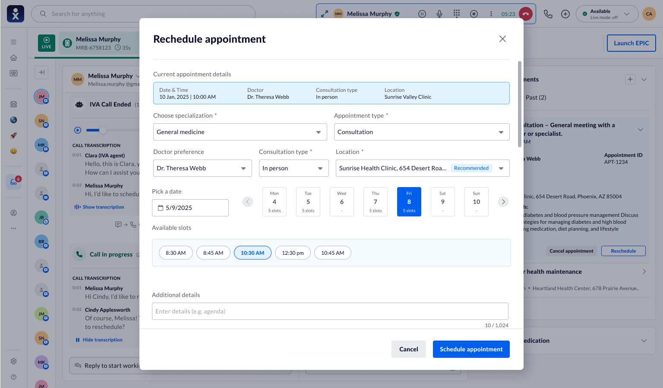Pause the call with hold icon

[422, 14]
